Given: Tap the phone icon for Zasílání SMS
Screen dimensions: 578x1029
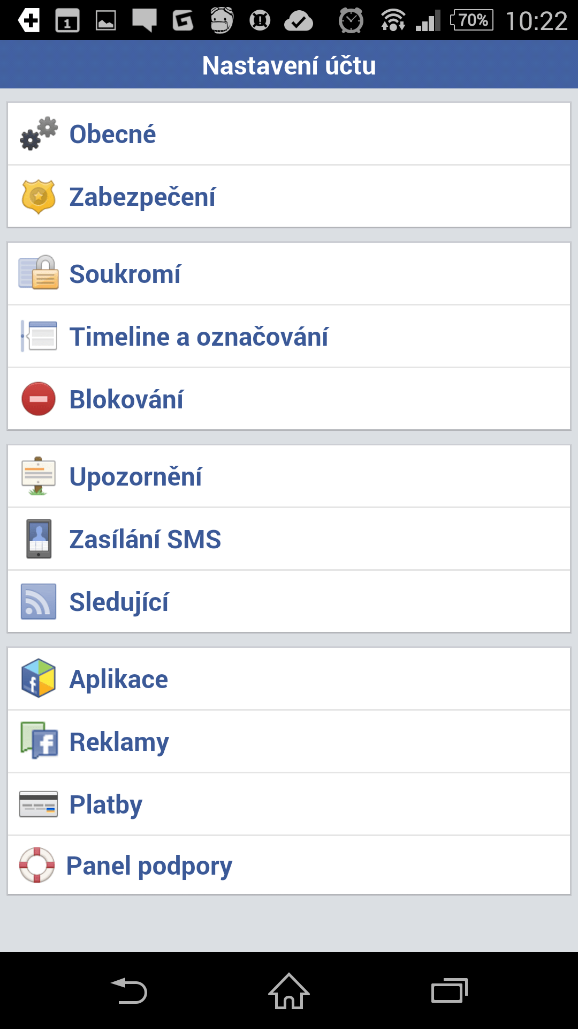Looking at the screenshot, I should coord(39,539).
